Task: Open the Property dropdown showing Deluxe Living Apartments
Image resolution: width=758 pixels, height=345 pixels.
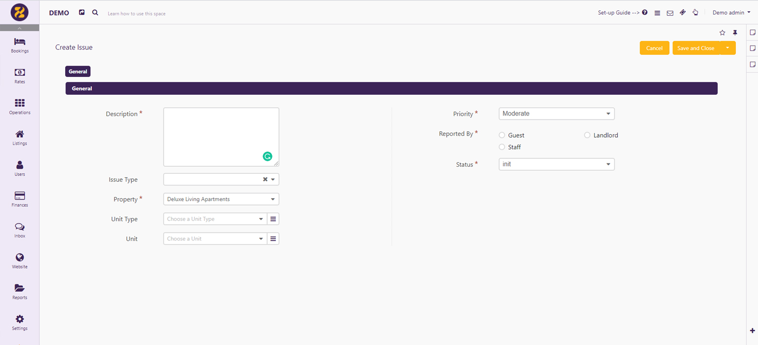Action: [x=221, y=199]
